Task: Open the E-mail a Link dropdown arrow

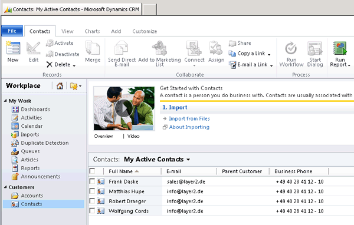Action: 271,66
